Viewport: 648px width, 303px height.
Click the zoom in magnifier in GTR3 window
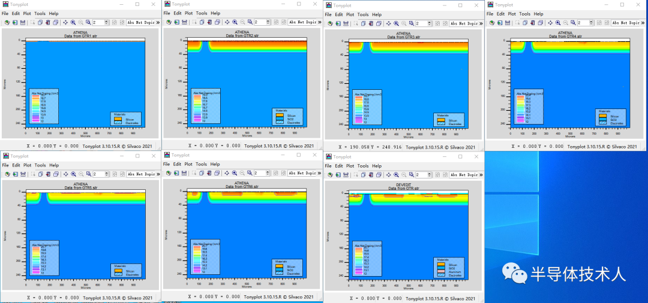[397, 23]
